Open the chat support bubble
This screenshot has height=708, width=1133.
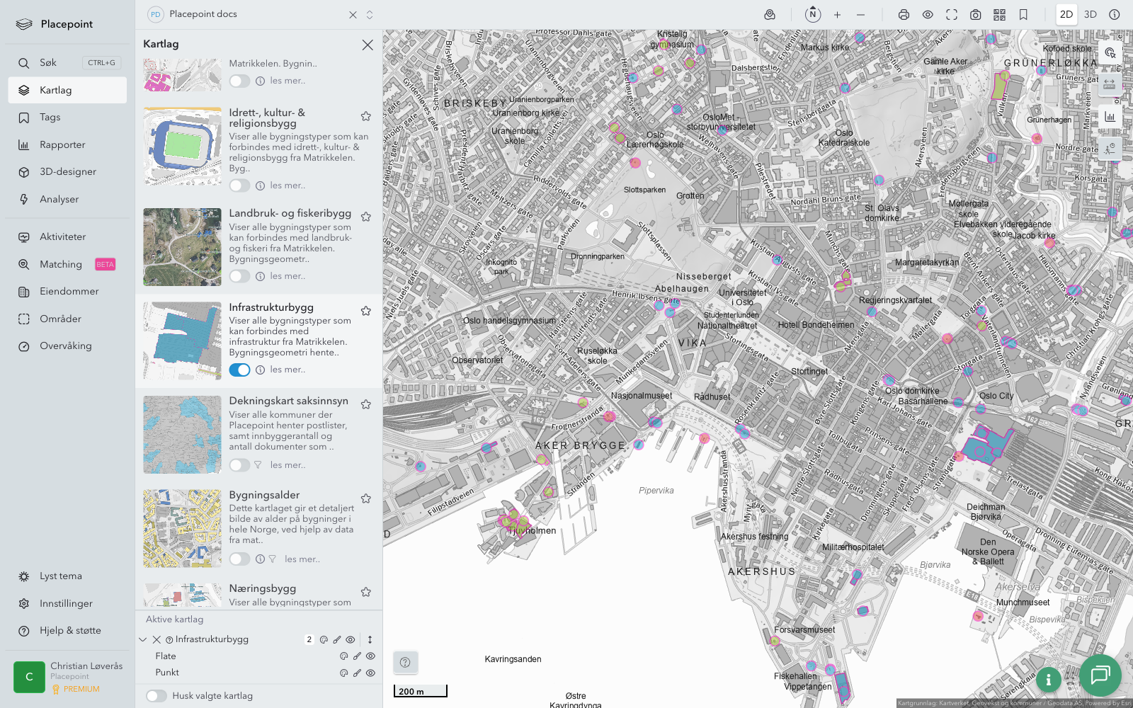click(x=1100, y=675)
